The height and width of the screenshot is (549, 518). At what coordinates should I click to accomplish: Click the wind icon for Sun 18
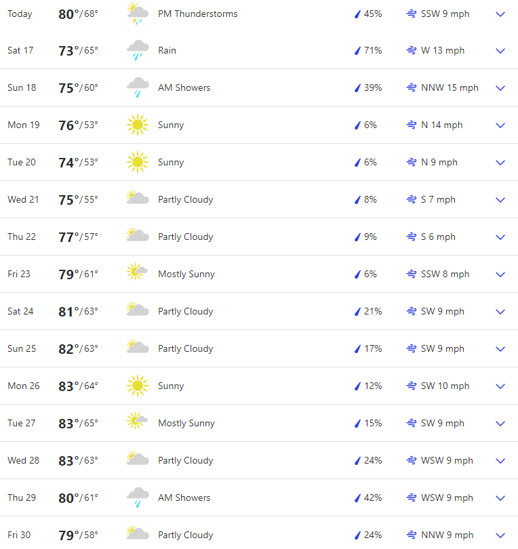coord(411,88)
